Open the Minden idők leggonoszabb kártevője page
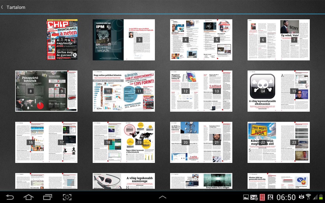This screenshot has height=203, width=325. click(x=263, y=181)
